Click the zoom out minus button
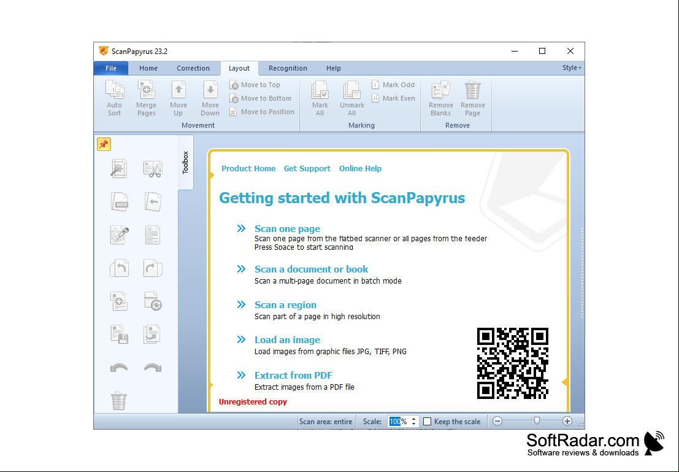The width and height of the screenshot is (679, 472). (497, 421)
